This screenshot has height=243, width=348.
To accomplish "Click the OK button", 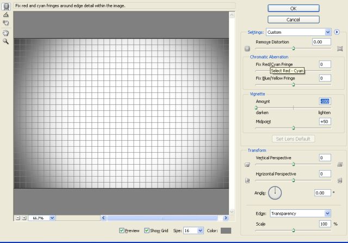I will (x=294, y=9).
